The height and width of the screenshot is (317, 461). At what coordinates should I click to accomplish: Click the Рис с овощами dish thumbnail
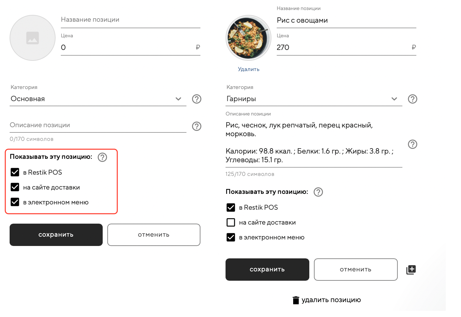click(248, 38)
